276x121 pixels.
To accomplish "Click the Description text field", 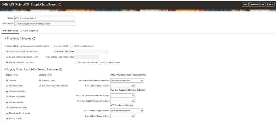I will point(44,24).
